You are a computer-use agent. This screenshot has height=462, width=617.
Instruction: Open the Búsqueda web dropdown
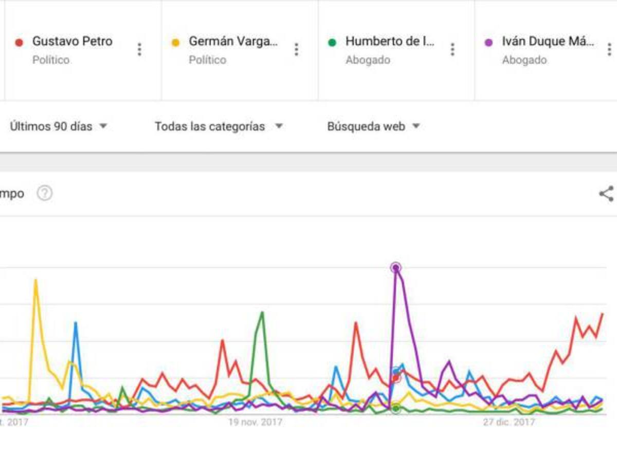373,126
